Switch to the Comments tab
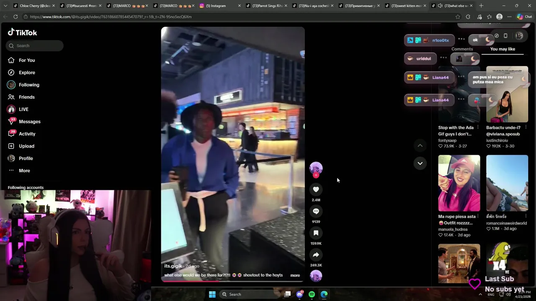Image resolution: width=536 pixels, height=301 pixels. [462, 49]
